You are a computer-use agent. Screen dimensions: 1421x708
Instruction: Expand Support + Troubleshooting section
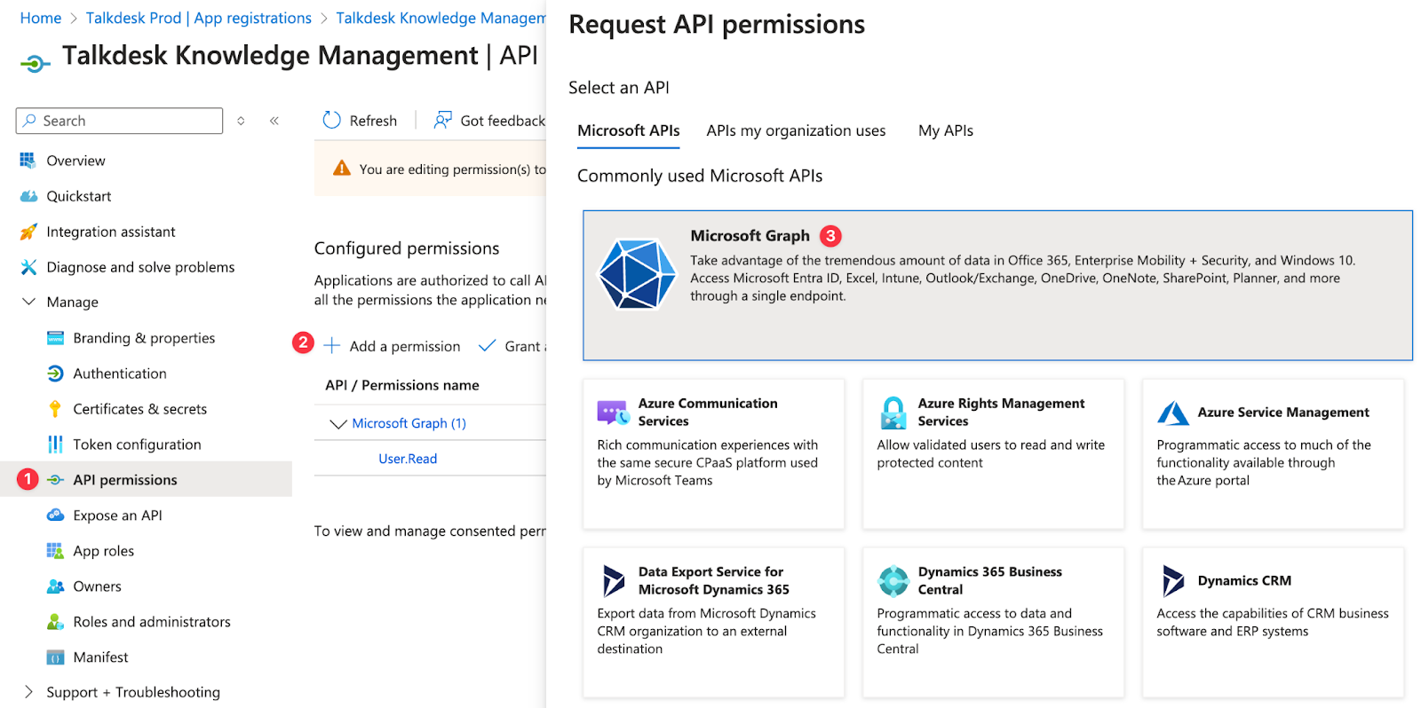[x=28, y=692]
